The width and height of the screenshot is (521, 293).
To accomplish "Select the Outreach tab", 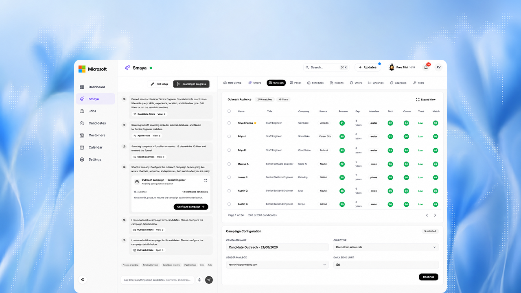I will pyautogui.click(x=276, y=83).
